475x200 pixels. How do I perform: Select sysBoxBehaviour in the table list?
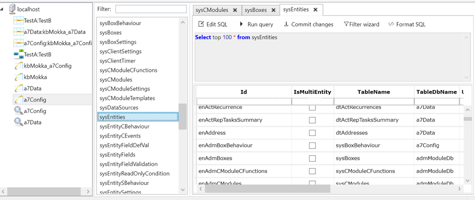[120, 23]
